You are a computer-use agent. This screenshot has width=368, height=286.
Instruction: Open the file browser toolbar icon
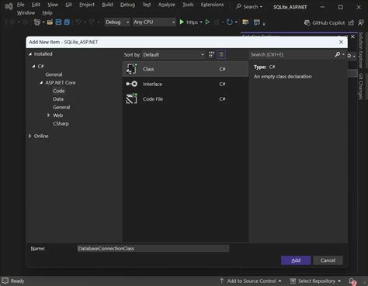point(245,22)
